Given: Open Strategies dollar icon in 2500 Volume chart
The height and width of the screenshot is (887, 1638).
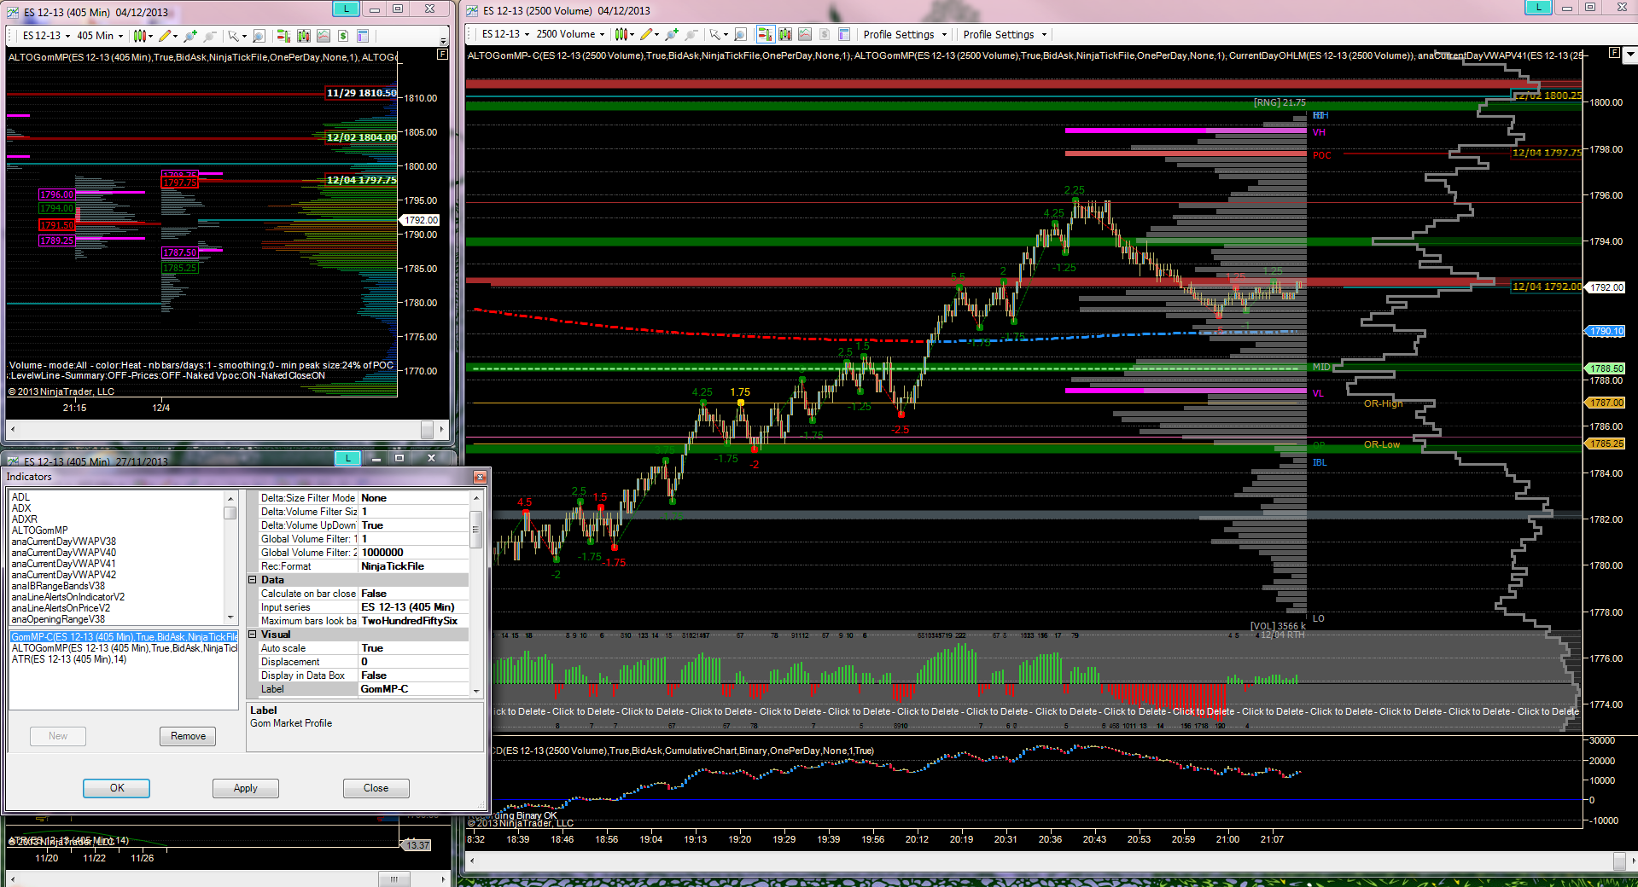Looking at the screenshot, I should click(824, 34).
